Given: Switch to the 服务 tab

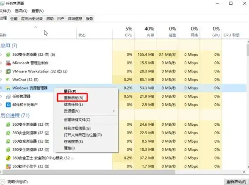Looking at the screenshot, I should (x=89, y=19).
